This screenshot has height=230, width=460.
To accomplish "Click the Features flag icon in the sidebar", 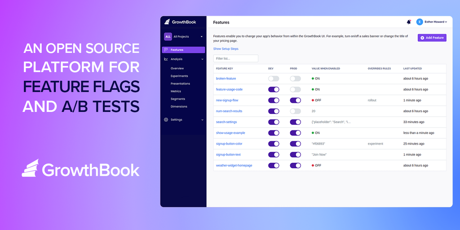I will pyautogui.click(x=166, y=50).
